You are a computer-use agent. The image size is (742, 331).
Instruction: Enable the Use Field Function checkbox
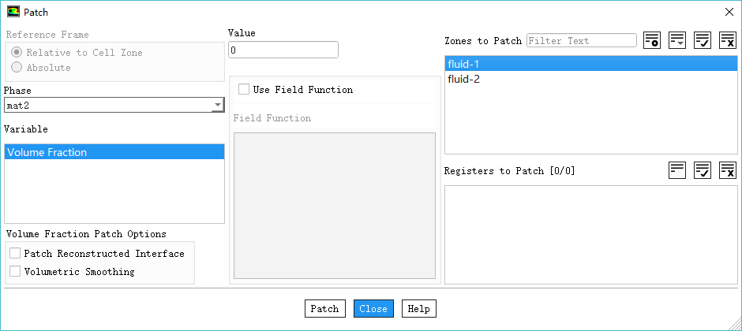tap(244, 90)
